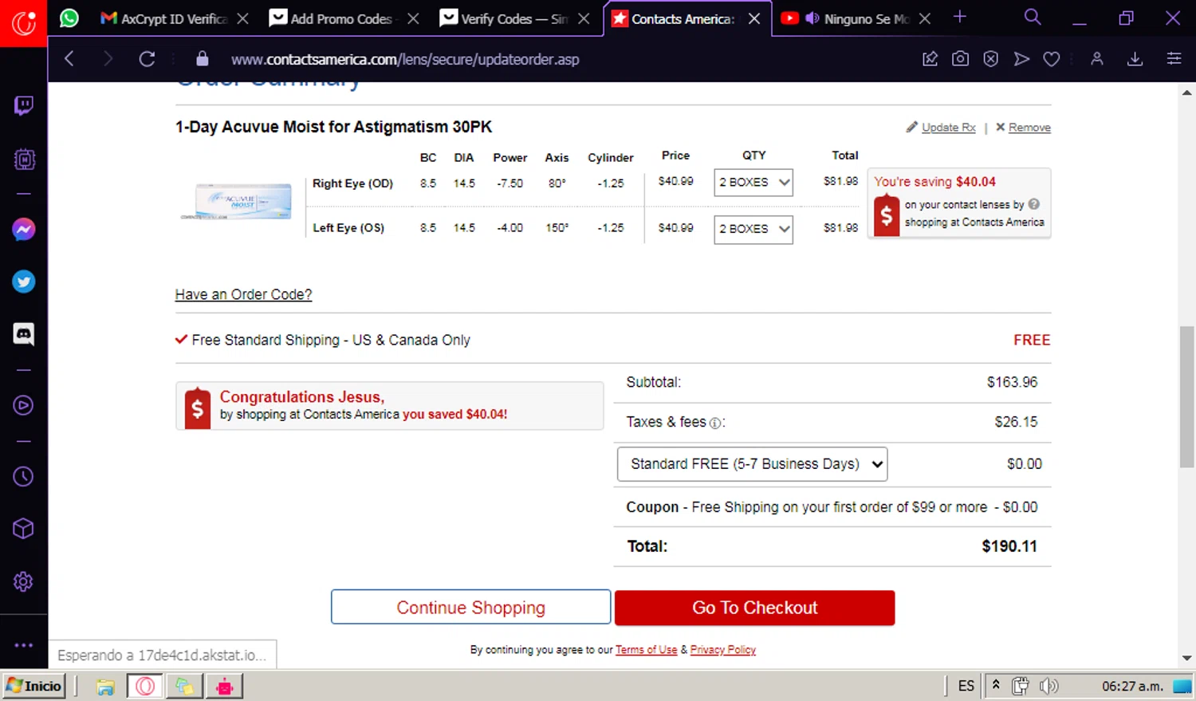Open the Standard FREE shipping dropdown
Screen dimensions: 1196x701
pos(752,464)
